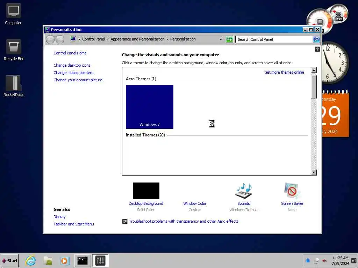
Task: Launch Internet Explorer from the taskbar
Action: 31,261
